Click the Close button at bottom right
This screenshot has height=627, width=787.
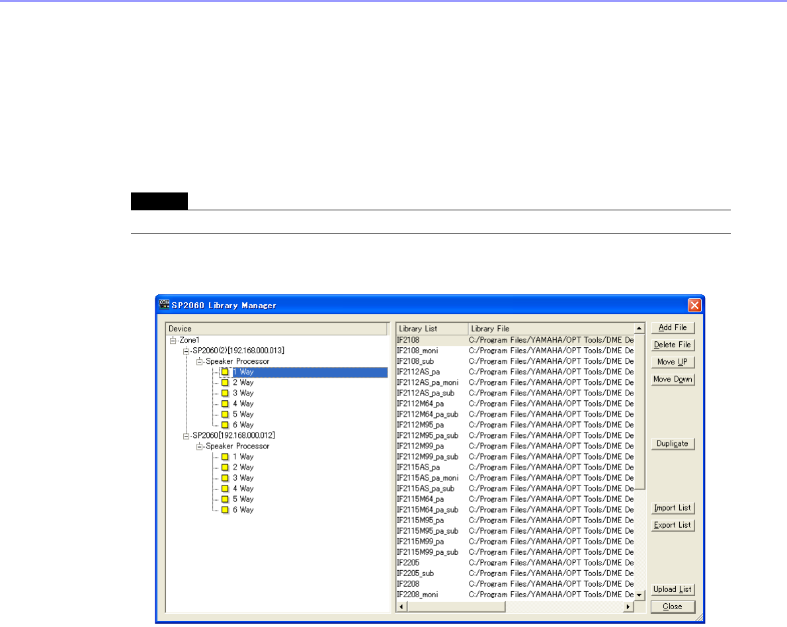(x=673, y=607)
